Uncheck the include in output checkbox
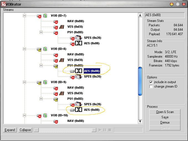Viewport: 188px width, 141px height. coord(151,82)
